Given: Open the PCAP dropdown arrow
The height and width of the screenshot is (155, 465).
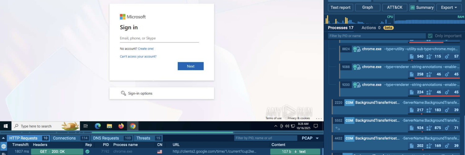Looking at the screenshot, I should point(317,138).
